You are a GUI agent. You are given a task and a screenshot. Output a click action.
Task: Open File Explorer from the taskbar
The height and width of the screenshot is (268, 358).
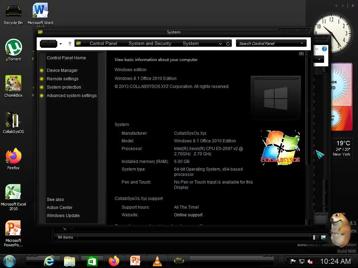(70, 261)
